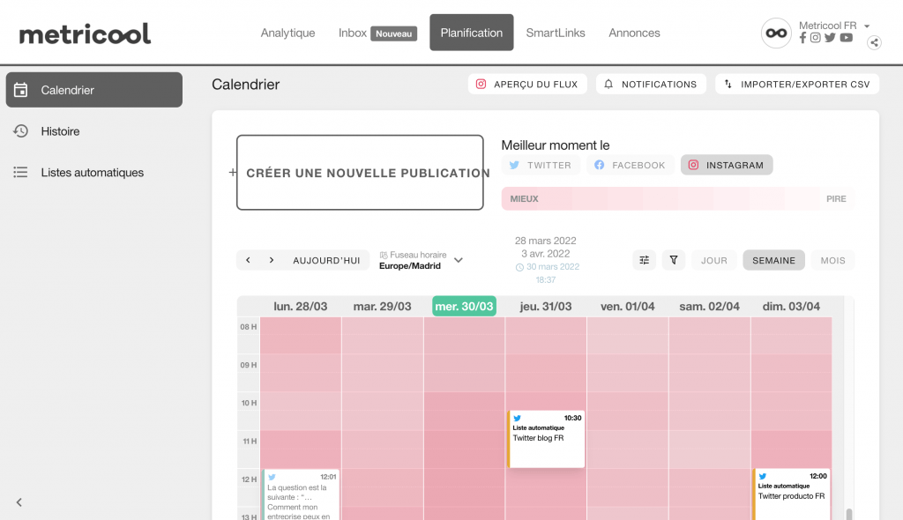Click the metricool logo
903x520 pixels.
point(85,34)
